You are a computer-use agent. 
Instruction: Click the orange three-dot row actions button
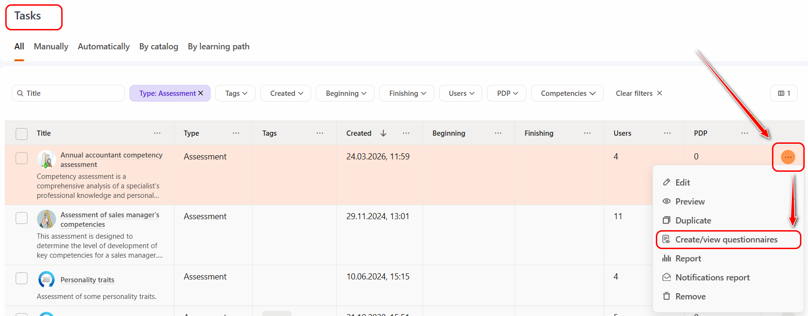(788, 157)
